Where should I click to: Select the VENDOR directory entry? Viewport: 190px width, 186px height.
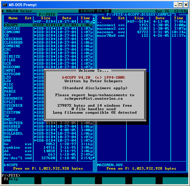pyautogui.click(x=48, y=130)
